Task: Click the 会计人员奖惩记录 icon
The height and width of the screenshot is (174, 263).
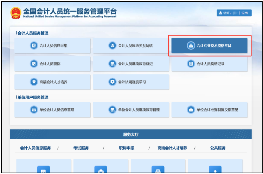Action: pos(191,64)
